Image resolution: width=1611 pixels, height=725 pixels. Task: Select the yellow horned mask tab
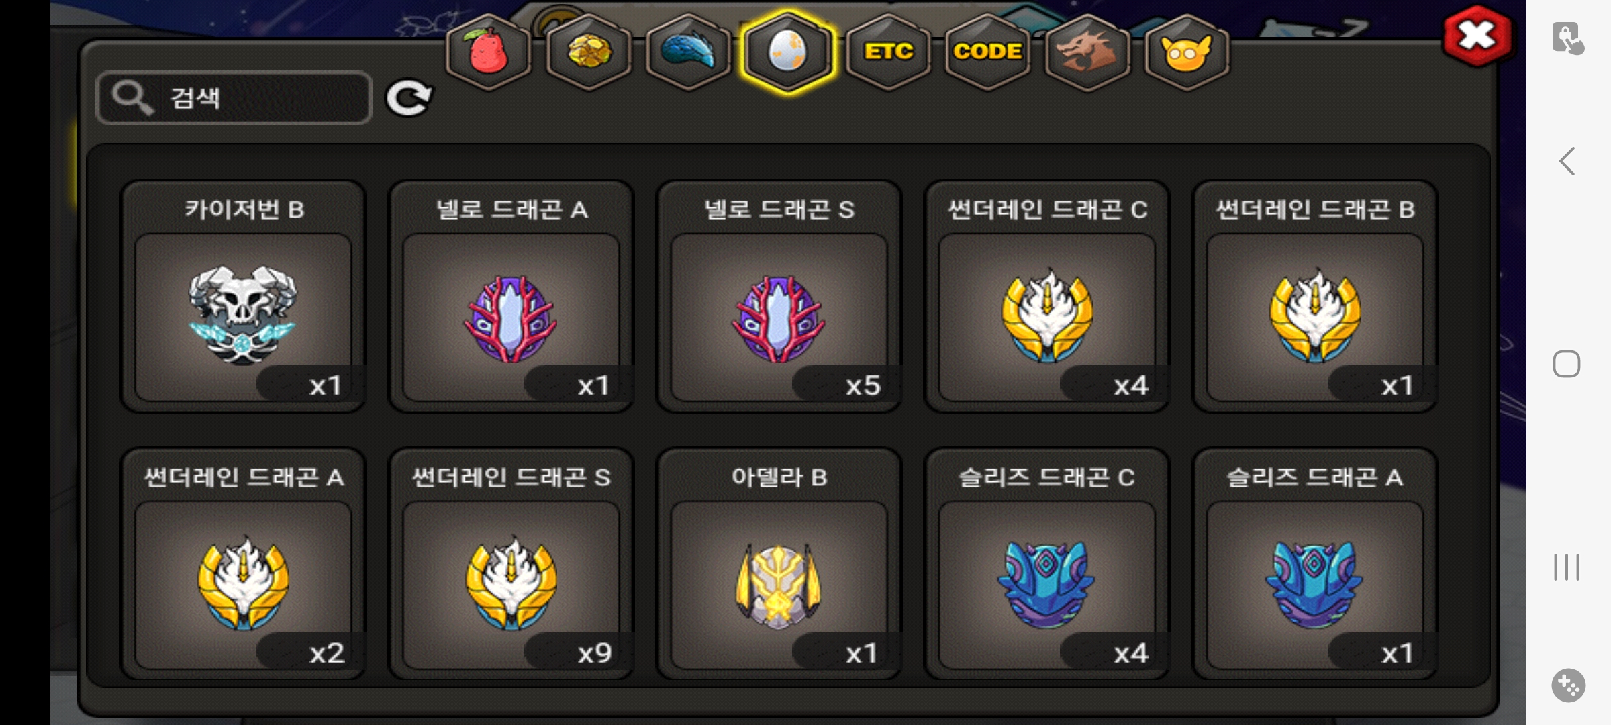pos(1186,52)
